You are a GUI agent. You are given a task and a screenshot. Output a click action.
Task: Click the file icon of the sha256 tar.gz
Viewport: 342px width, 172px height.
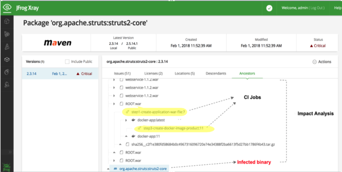127,144
